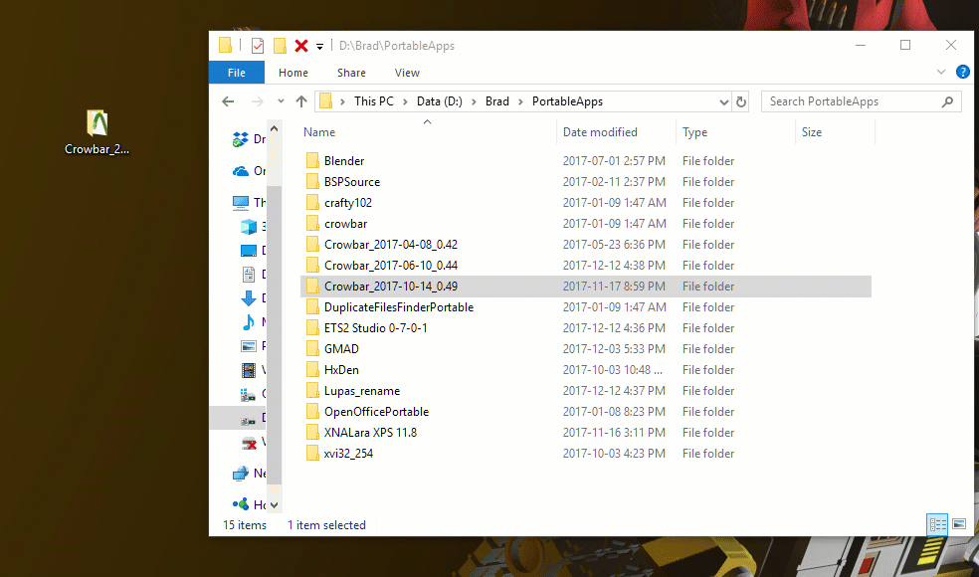Expand chevron after Data (D:) in breadcrumb
The height and width of the screenshot is (577, 979).
point(474,101)
